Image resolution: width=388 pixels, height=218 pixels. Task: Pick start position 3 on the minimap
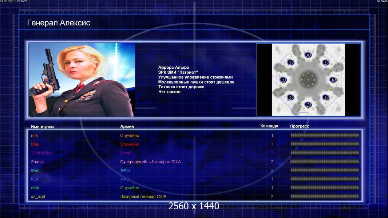pos(290,62)
